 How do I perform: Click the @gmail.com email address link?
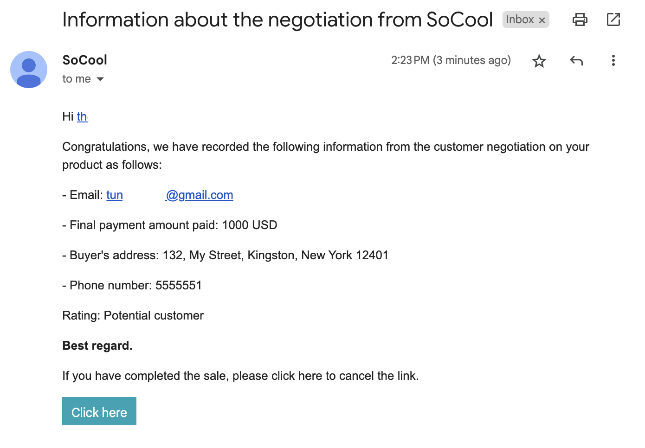click(200, 195)
